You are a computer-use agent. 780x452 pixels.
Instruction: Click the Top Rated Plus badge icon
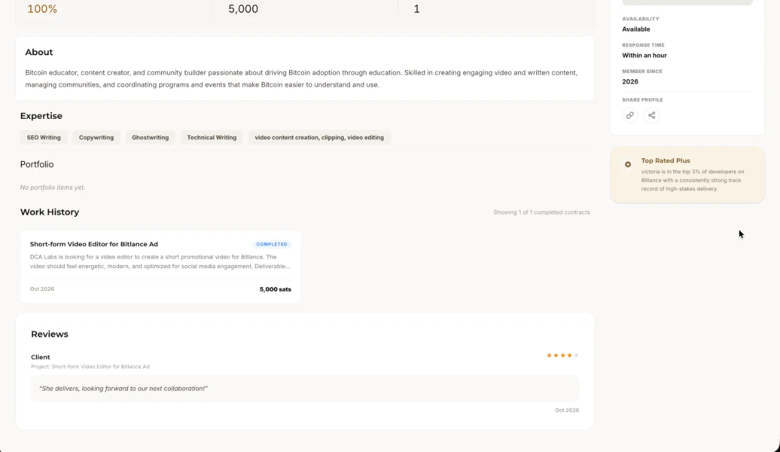coord(628,164)
